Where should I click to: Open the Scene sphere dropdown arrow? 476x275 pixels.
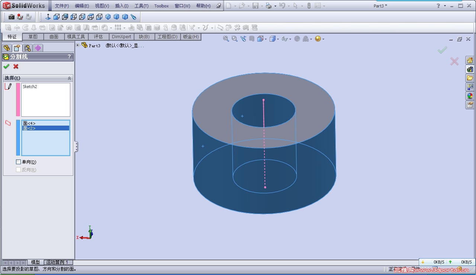point(323,39)
